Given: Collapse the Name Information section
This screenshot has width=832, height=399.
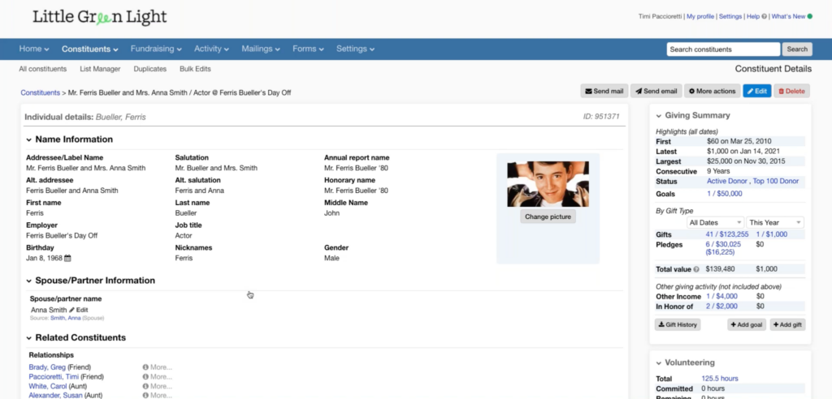Looking at the screenshot, I should click(x=28, y=139).
